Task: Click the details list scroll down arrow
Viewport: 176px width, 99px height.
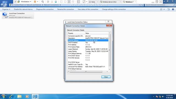Action: pyautogui.click(x=109, y=70)
